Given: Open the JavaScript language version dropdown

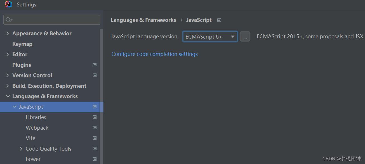Looking at the screenshot, I should pos(210,37).
